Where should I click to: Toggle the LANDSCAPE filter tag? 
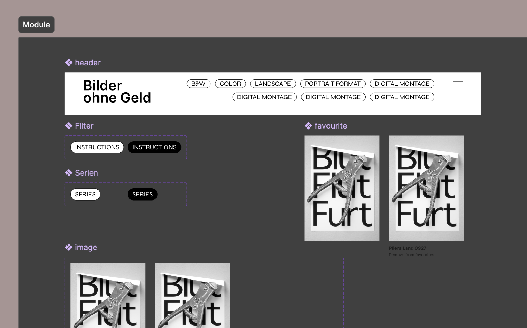tap(273, 84)
